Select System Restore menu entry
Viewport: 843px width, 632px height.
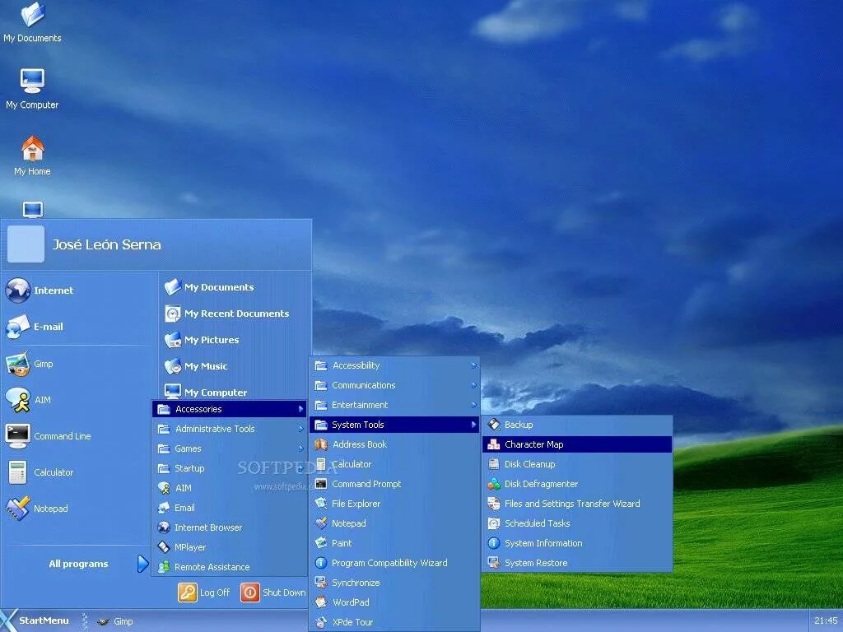tap(577, 563)
